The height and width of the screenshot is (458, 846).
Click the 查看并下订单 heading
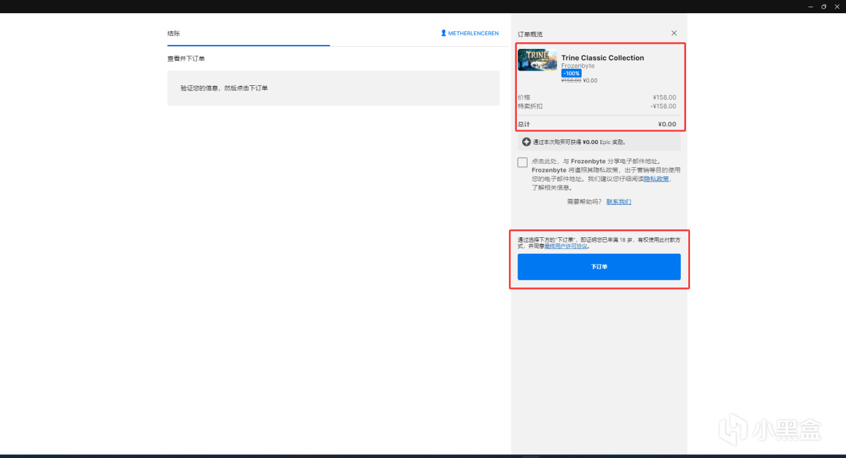186,59
